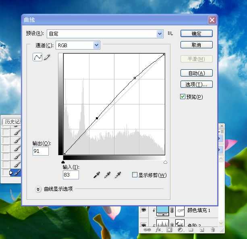Toggle the 预览(P) checkbox
Viewport: 247px width, 239px height.
[183, 97]
